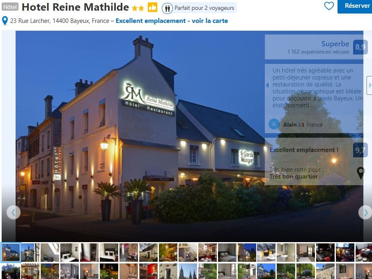Select the cathedral spires thumbnail

[x=188, y=271]
